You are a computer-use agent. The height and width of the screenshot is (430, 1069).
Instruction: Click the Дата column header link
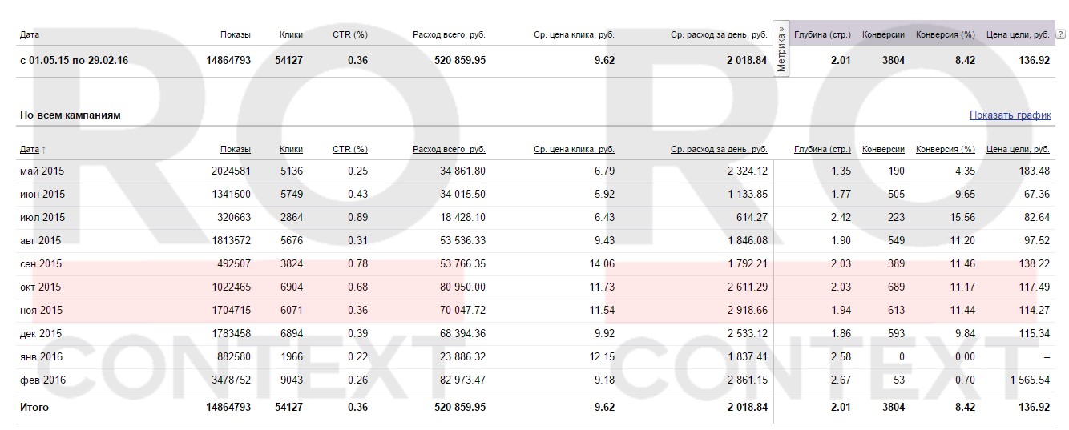click(x=29, y=149)
